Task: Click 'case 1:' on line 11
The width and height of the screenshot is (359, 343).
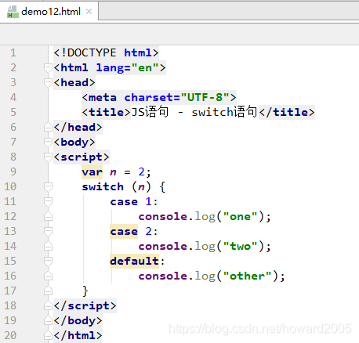Action: click(134, 202)
